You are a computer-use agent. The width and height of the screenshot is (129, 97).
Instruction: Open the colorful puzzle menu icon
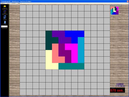coord(5,11)
